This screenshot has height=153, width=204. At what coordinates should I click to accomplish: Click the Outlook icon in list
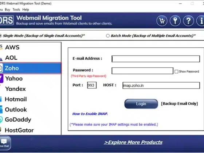coord(1,109)
